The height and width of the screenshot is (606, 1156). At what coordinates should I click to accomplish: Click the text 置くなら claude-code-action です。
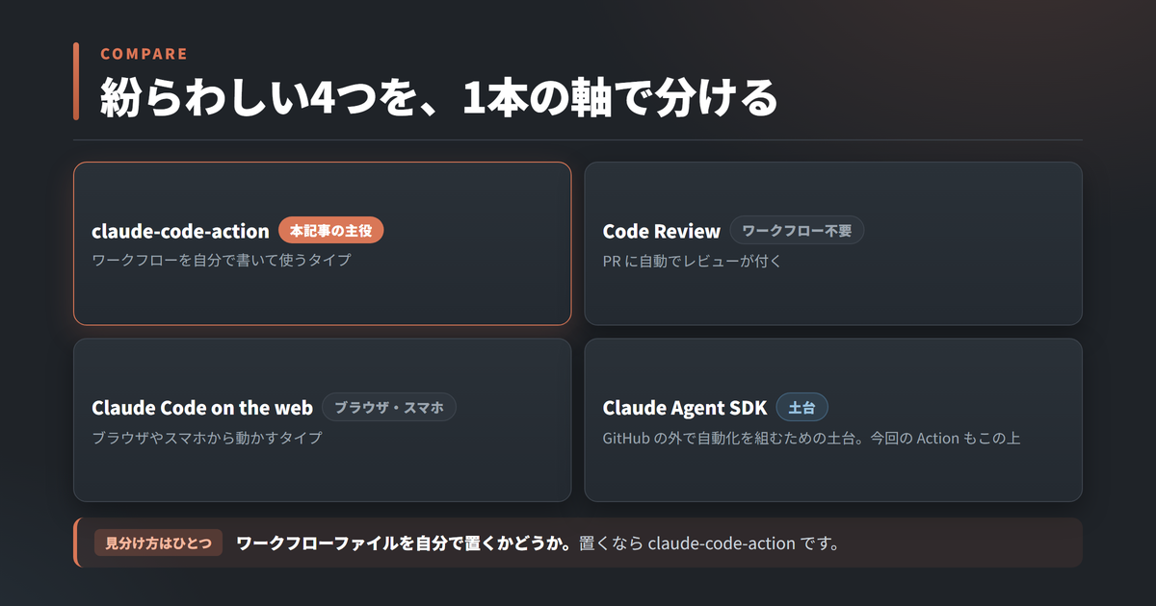pyautogui.click(x=710, y=543)
